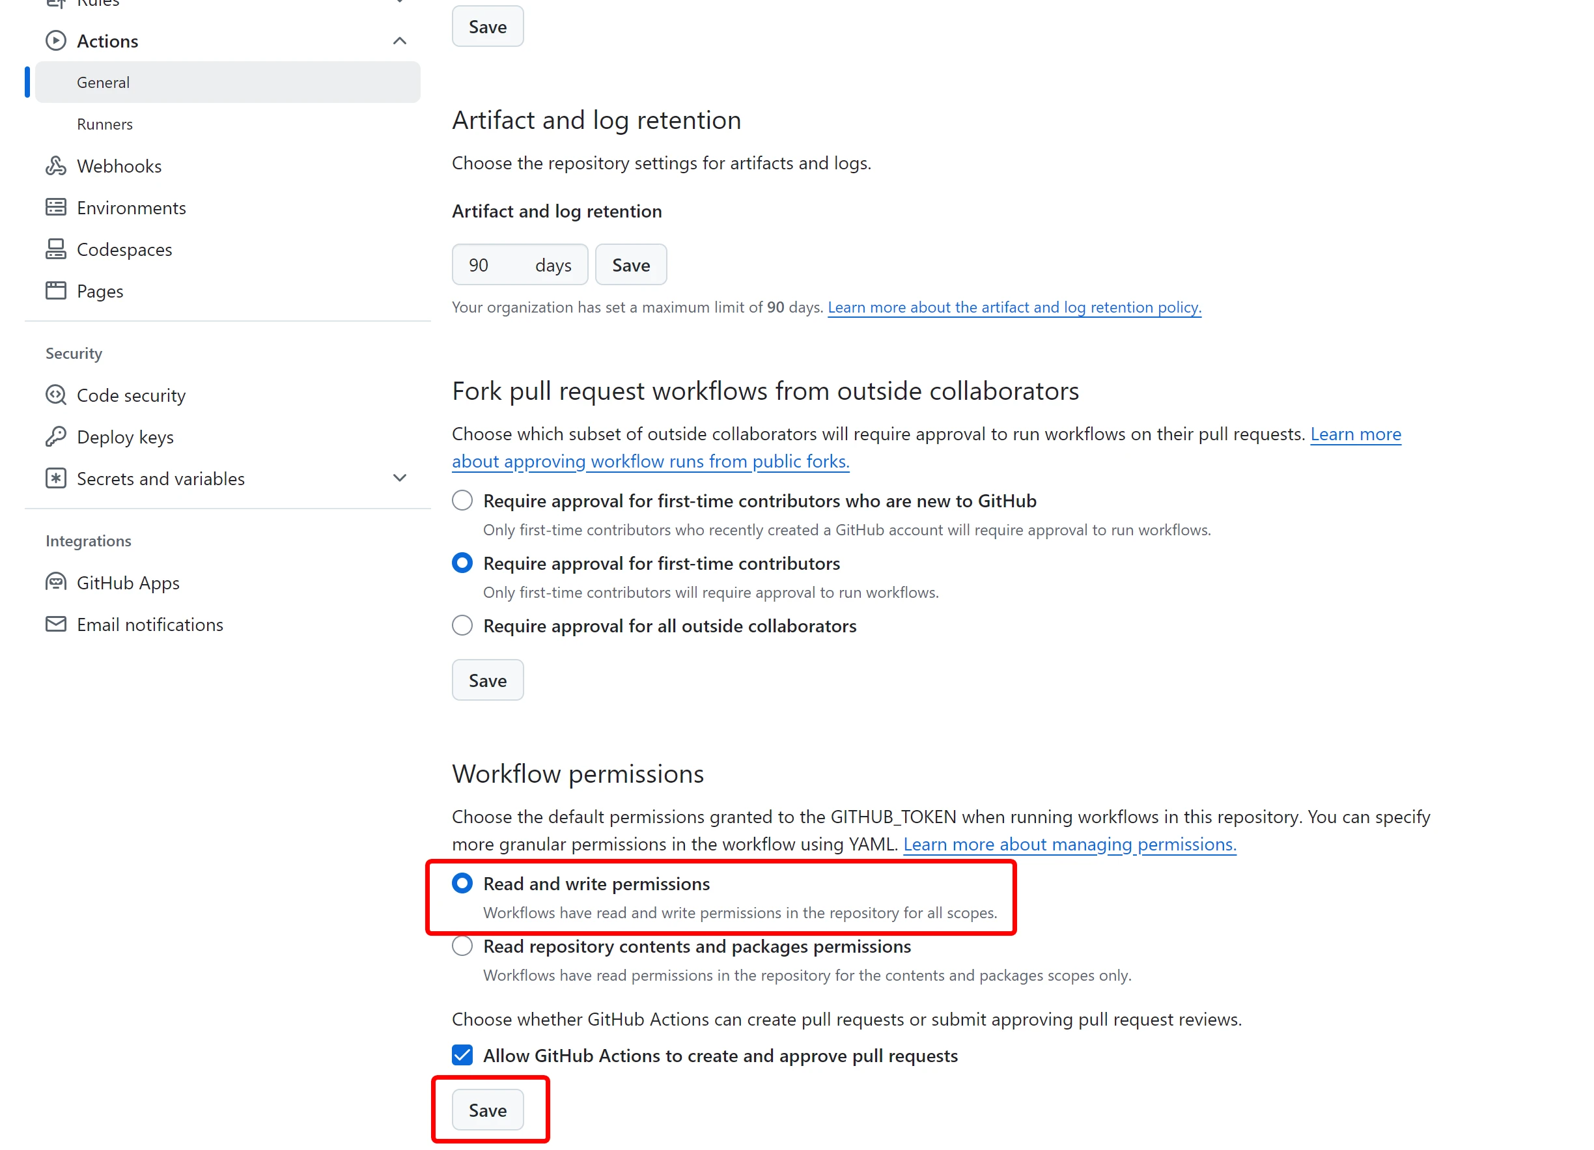The image size is (1594, 1150).
Task: Open 'Learn more about managing permissions' link
Action: (x=1069, y=844)
